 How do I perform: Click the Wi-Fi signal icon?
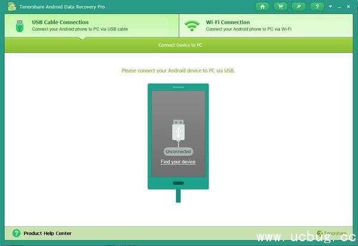click(192, 26)
